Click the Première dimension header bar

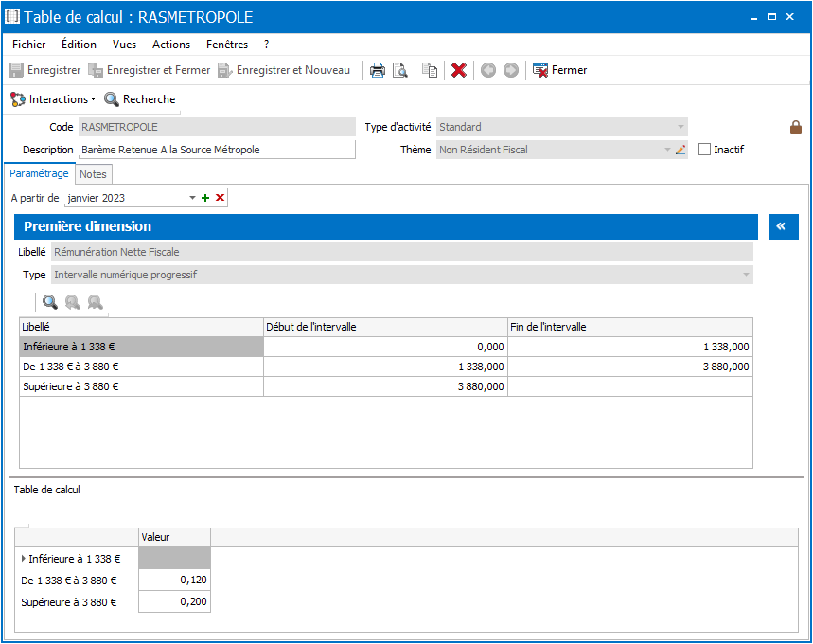point(386,226)
